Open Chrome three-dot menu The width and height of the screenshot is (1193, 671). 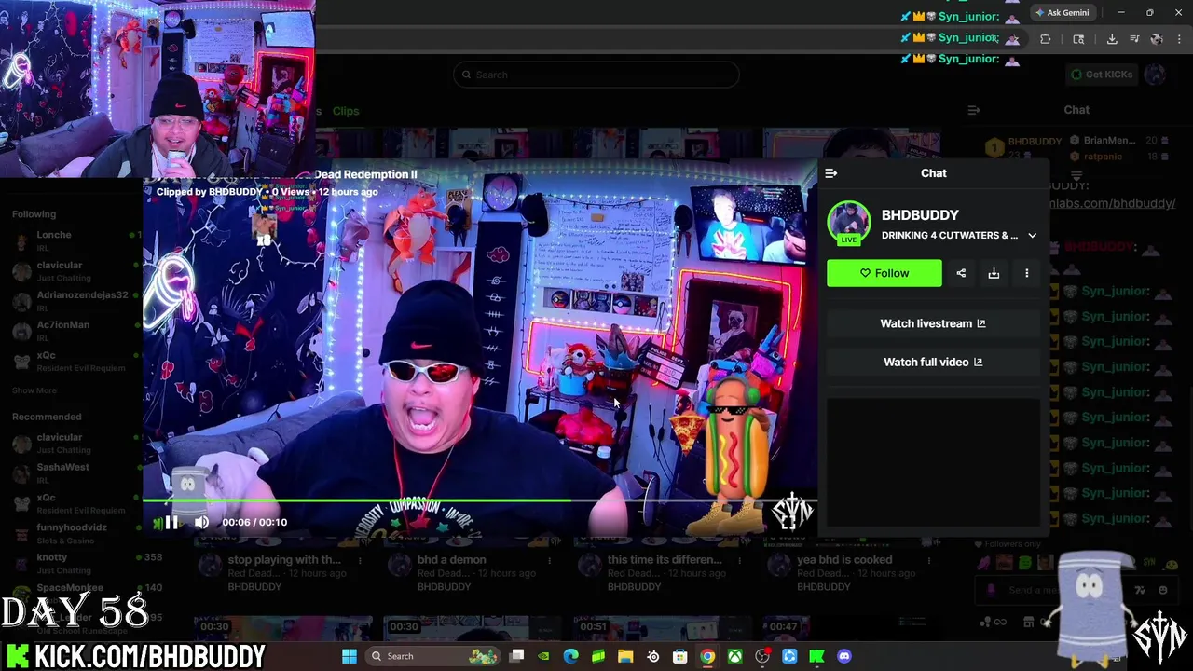pyautogui.click(x=1179, y=39)
